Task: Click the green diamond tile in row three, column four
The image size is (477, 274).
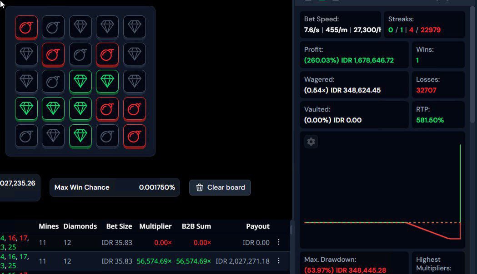Action: 107,82
